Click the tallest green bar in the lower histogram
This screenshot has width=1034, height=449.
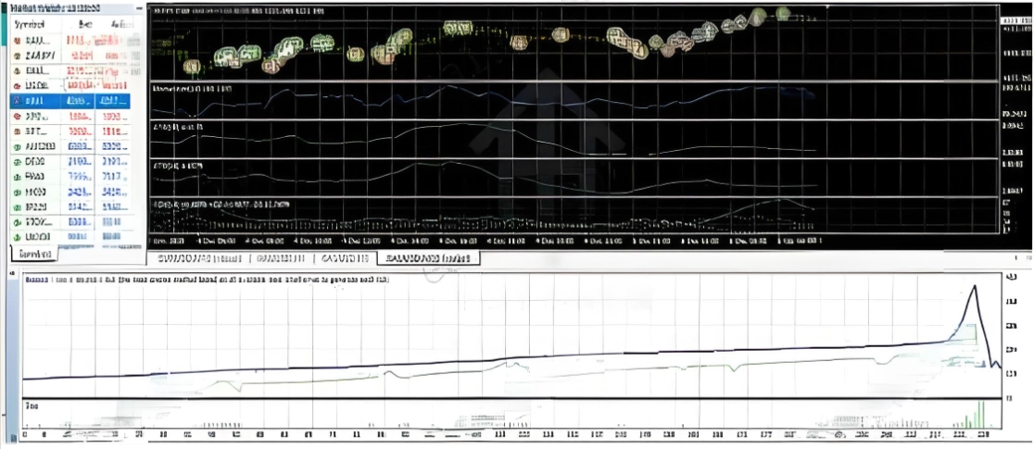point(981,414)
